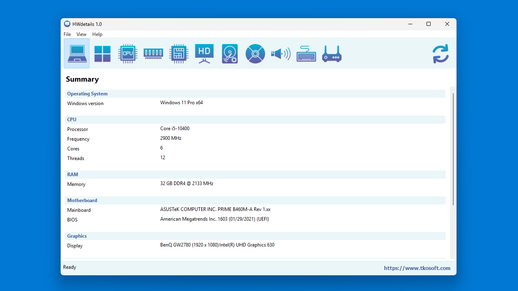Show keyboard input devices icon
Viewport: 518px width, 291px height.
point(306,53)
